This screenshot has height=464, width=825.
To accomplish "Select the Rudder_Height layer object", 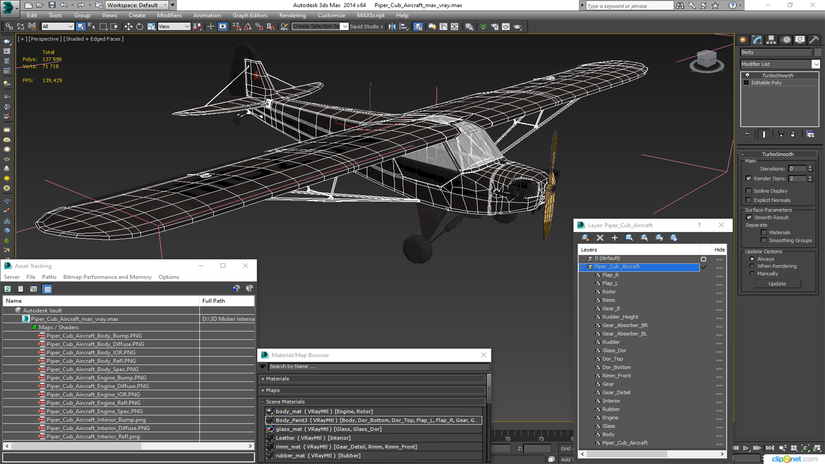I will tap(620, 317).
